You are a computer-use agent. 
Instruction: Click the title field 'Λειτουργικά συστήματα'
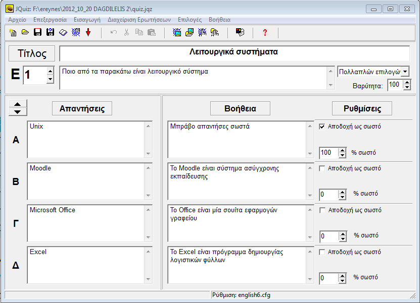click(235, 53)
